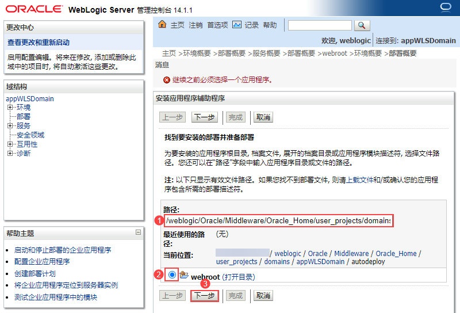Click the webroot folder icon
The width and height of the screenshot is (460, 313).
tap(184, 275)
